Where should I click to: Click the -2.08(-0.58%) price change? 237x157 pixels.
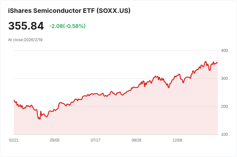67,26
